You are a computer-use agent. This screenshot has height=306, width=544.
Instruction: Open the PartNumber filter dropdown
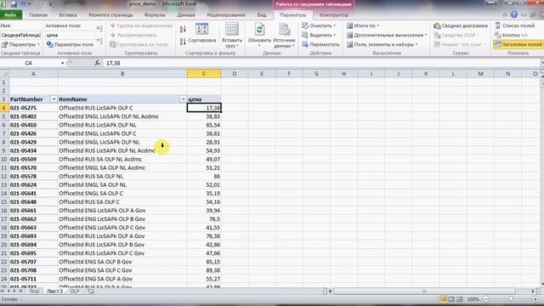coord(54,99)
